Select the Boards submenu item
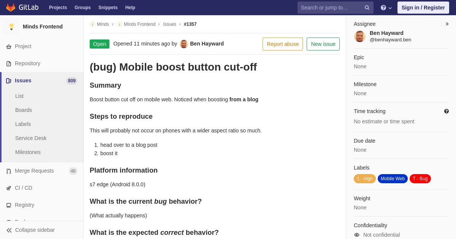456x239 pixels. point(24,110)
